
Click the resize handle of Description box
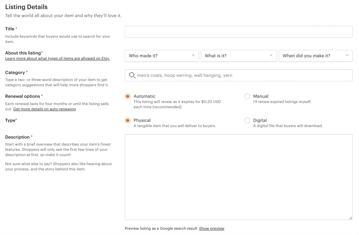click(351, 218)
